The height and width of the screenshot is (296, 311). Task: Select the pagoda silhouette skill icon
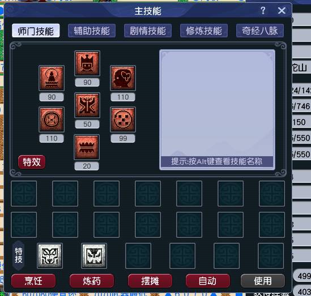[x=52, y=78]
